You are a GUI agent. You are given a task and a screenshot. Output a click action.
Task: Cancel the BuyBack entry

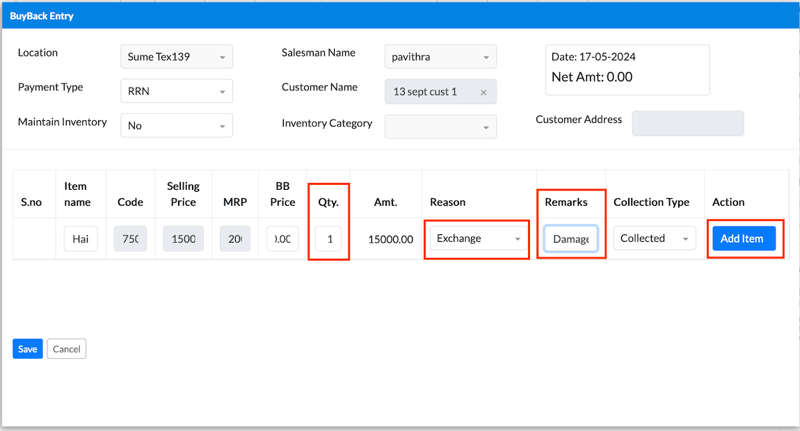tap(67, 349)
